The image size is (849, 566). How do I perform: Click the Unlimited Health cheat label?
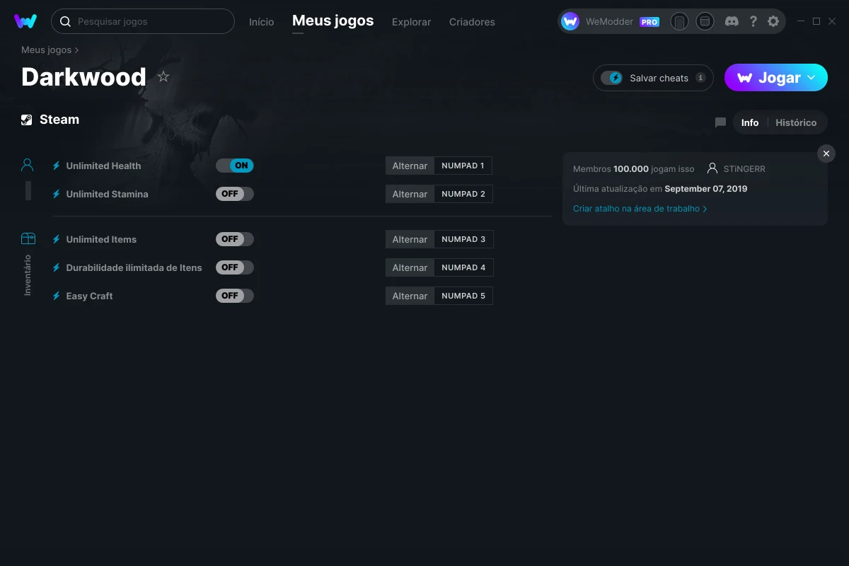click(x=103, y=166)
